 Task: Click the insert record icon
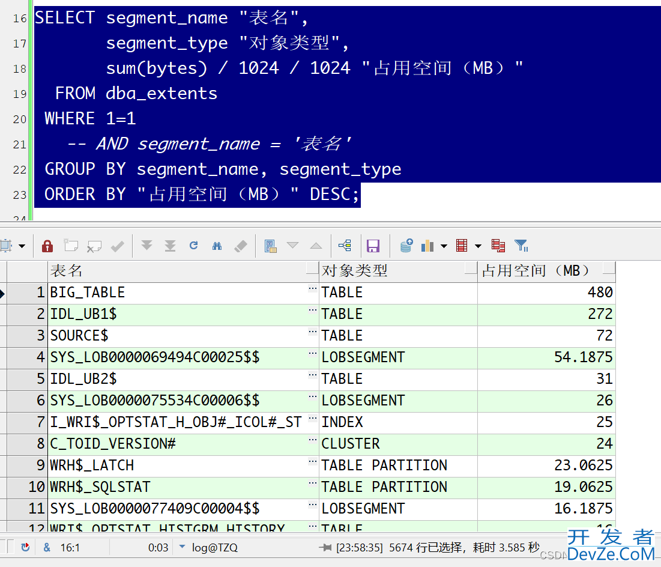coord(71,246)
